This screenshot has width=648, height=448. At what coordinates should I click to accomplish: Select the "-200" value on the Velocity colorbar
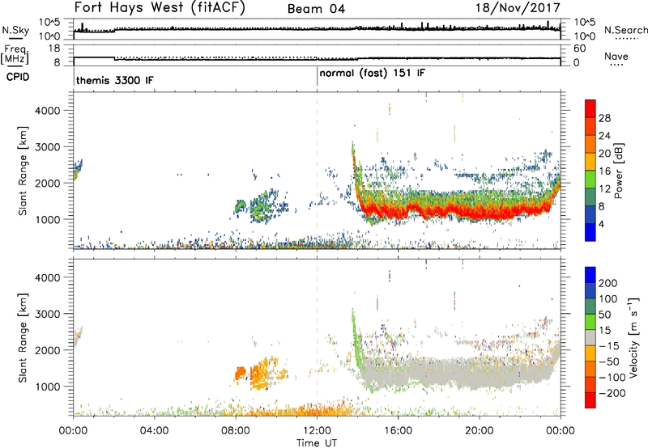612,393
